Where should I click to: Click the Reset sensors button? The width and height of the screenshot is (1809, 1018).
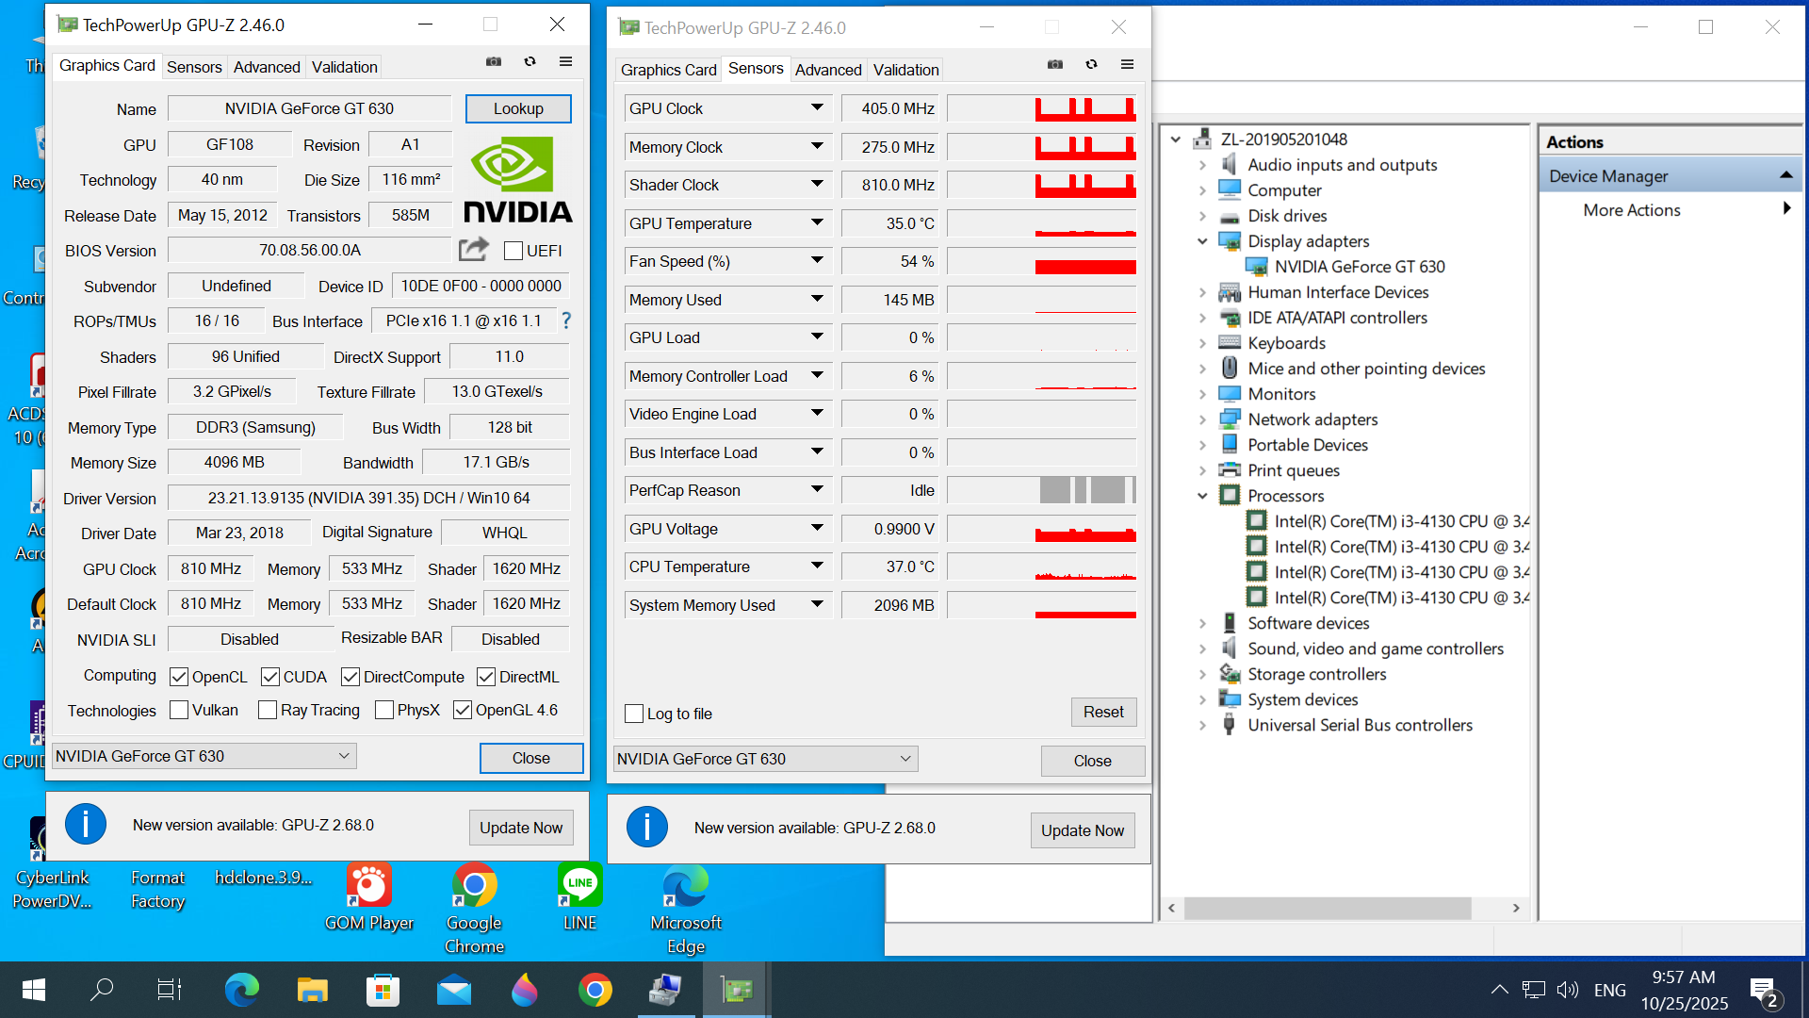point(1102,712)
